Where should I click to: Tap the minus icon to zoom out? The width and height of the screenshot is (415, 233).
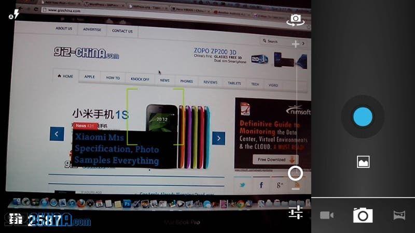[x=295, y=188]
